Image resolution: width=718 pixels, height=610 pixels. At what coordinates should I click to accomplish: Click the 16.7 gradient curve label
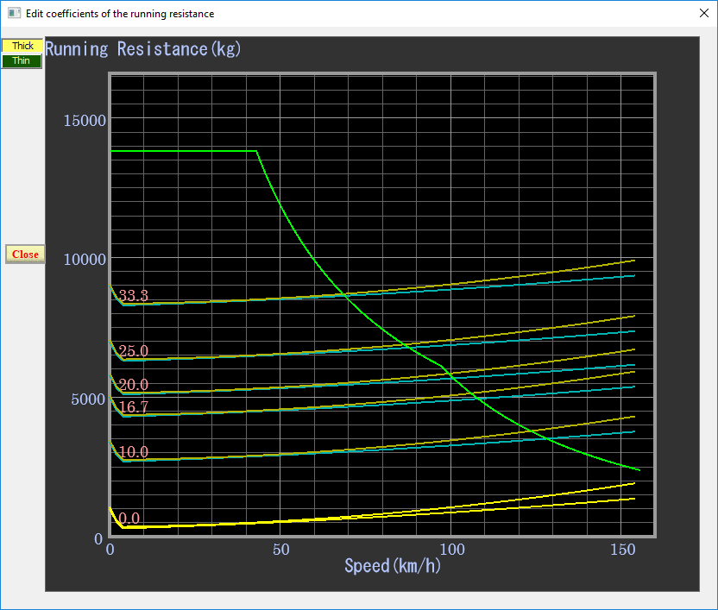pos(133,406)
